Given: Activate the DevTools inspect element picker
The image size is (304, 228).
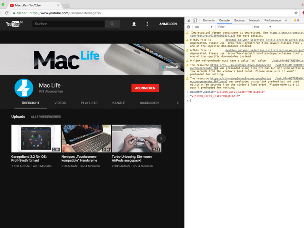Looking at the screenshot, I should (188, 21).
